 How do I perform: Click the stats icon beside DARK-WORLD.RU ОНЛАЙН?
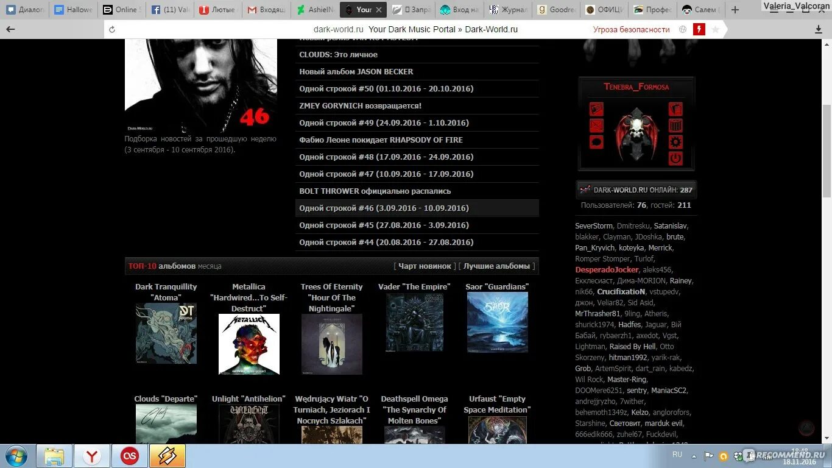585,190
